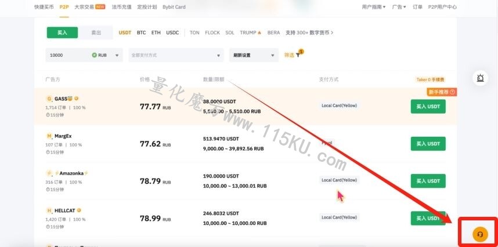Select the 买入 buy toggle
Screen dimensions: 498x247
coord(62,32)
